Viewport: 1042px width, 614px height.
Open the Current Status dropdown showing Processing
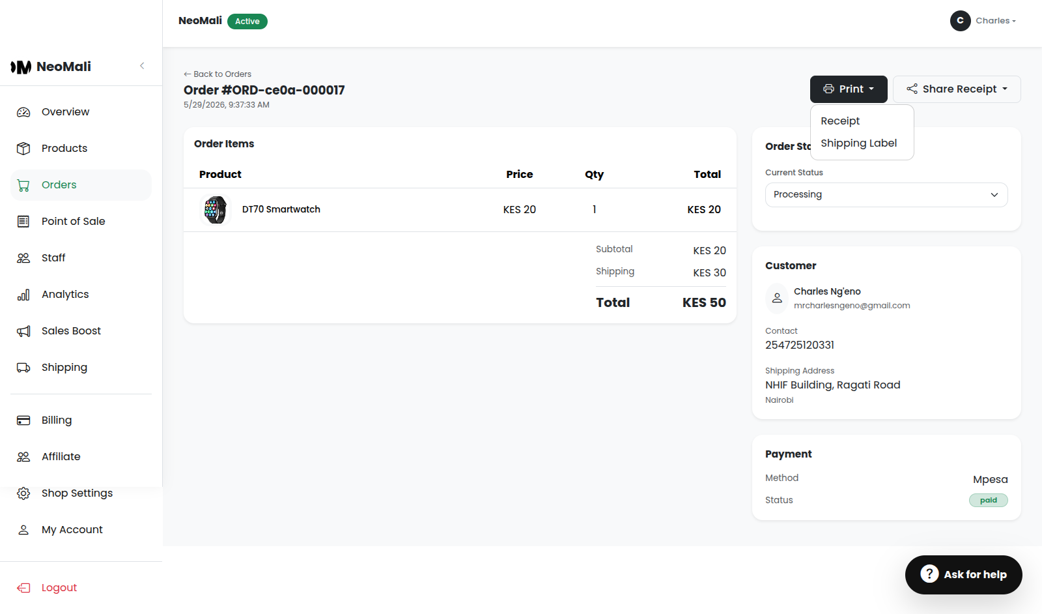click(x=886, y=195)
